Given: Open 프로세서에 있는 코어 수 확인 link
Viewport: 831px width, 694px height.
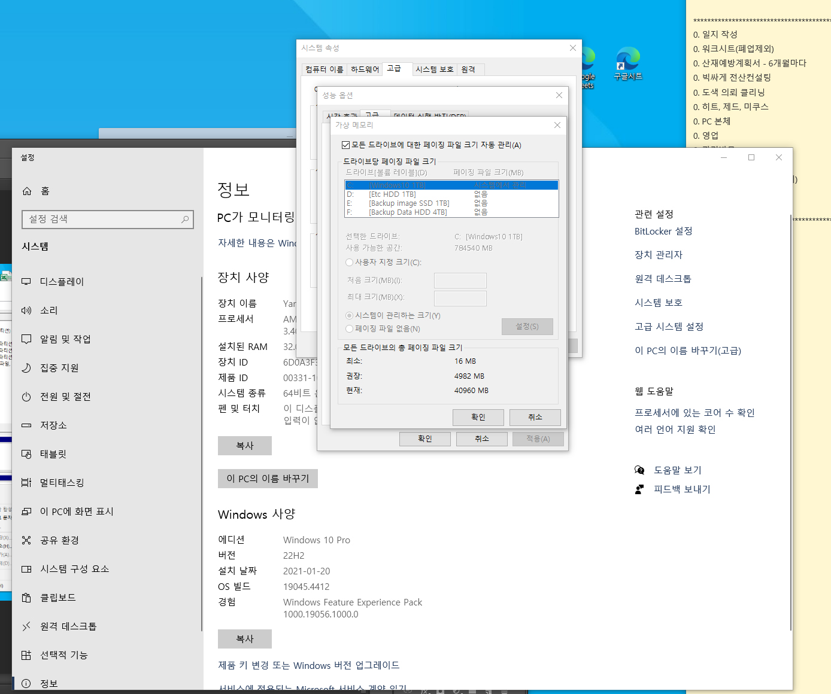Looking at the screenshot, I should (694, 413).
